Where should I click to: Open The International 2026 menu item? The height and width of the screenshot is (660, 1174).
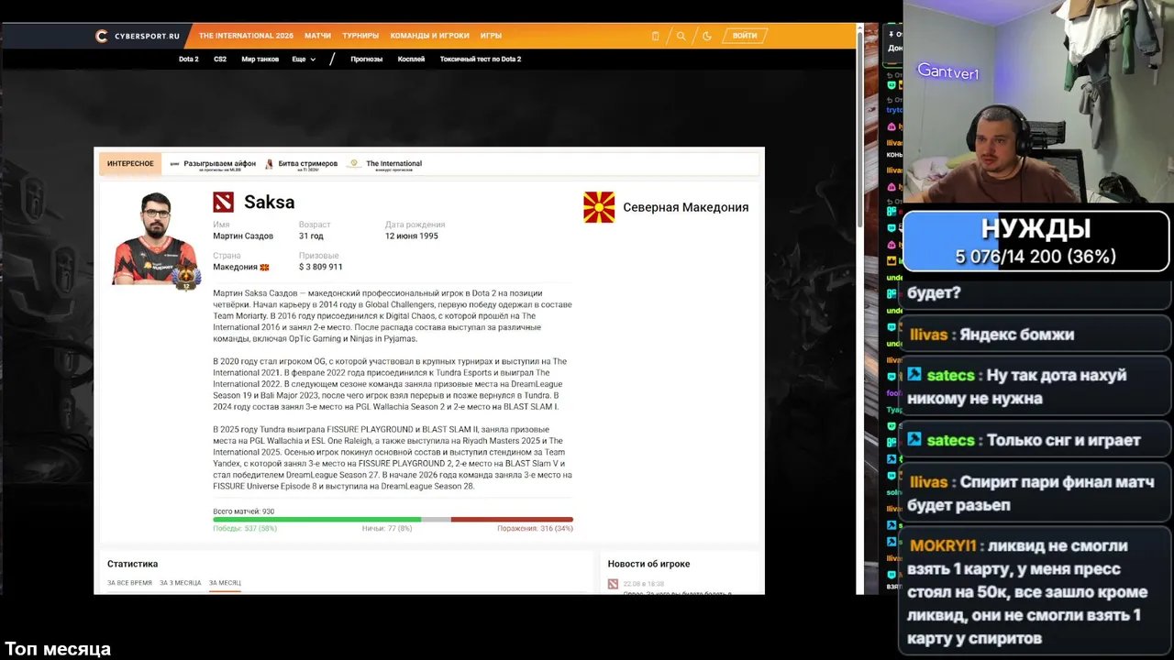pyautogui.click(x=246, y=36)
